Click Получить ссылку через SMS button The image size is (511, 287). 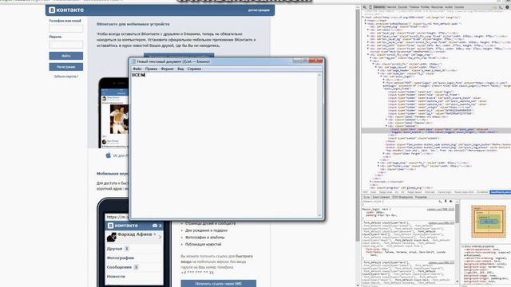[218, 284]
